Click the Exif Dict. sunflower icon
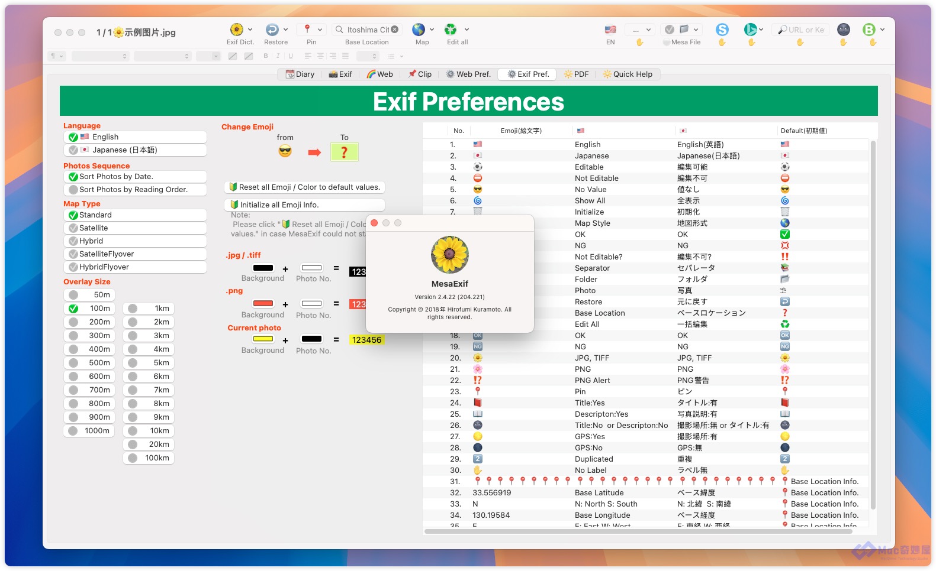Image resolution: width=936 pixels, height=571 pixels. click(x=236, y=30)
